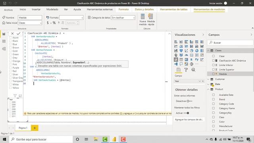Check the Limite Inferior field checkbox
The width and height of the screenshot is (254, 143).
[214, 65]
